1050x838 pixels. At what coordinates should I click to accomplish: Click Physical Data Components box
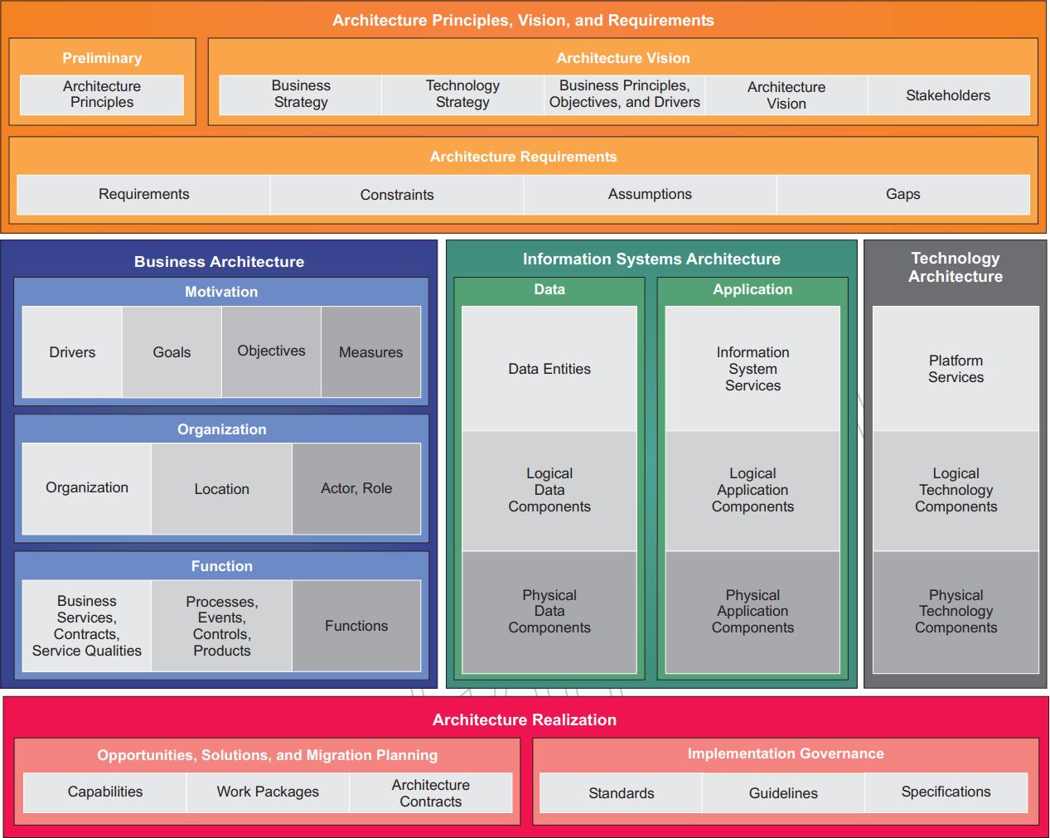(x=549, y=612)
